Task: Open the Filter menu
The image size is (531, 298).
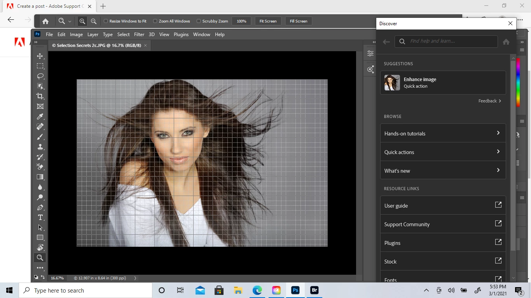Action: click(x=139, y=35)
